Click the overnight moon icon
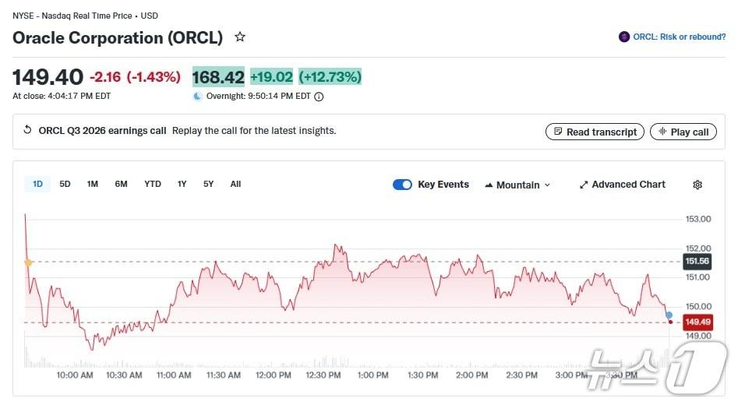Screen dimensions: 738x405 [198, 97]
